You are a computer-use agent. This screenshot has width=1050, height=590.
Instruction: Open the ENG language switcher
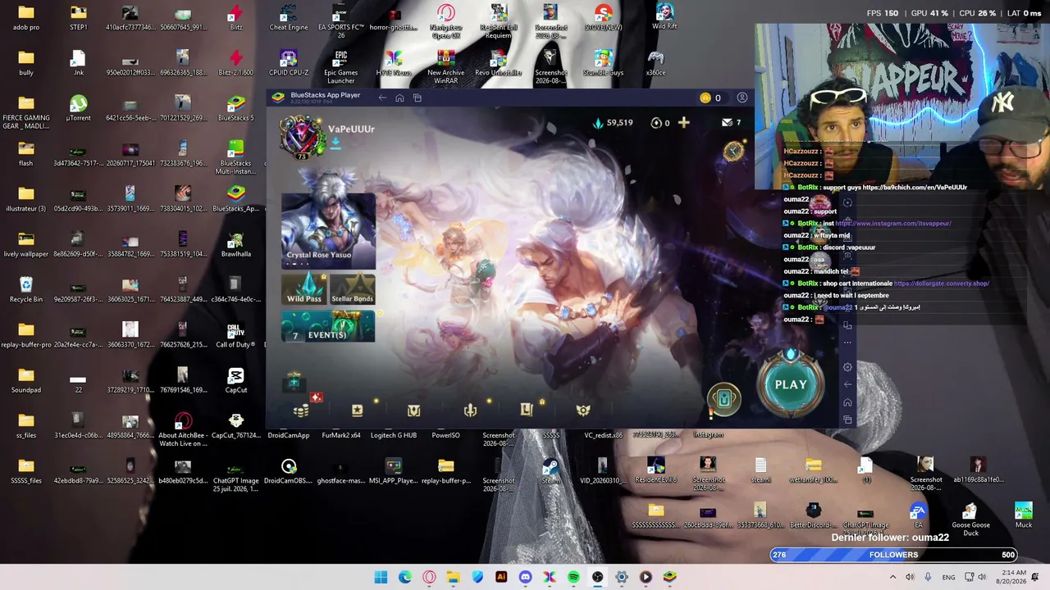click(x=948, y=577)
